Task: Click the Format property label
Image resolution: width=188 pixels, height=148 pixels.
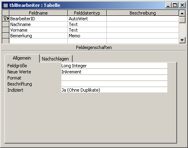Action: (14, 78)
